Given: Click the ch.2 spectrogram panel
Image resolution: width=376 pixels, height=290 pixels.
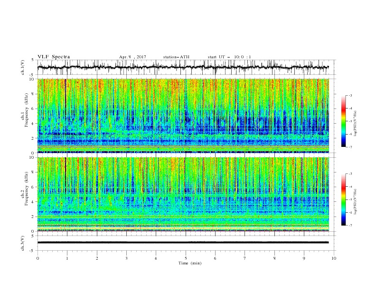Looking at the screenshot, I should pos(183,194).
